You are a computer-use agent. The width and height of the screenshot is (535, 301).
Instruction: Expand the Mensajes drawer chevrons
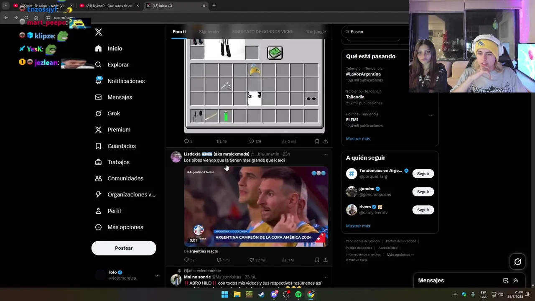pyautogui.click(x=516, y=281)
